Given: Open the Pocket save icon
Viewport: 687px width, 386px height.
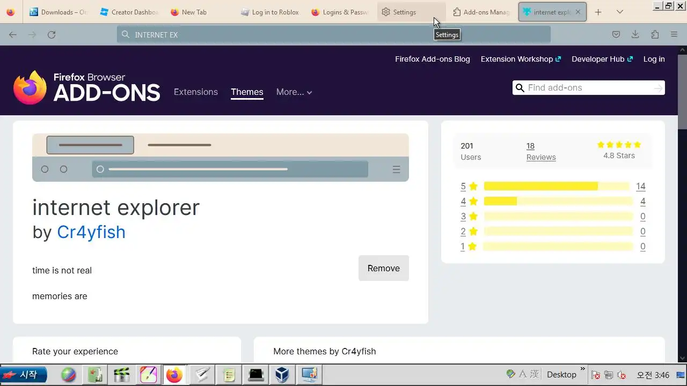Looking at the screenshot, I should pos(616,34).
